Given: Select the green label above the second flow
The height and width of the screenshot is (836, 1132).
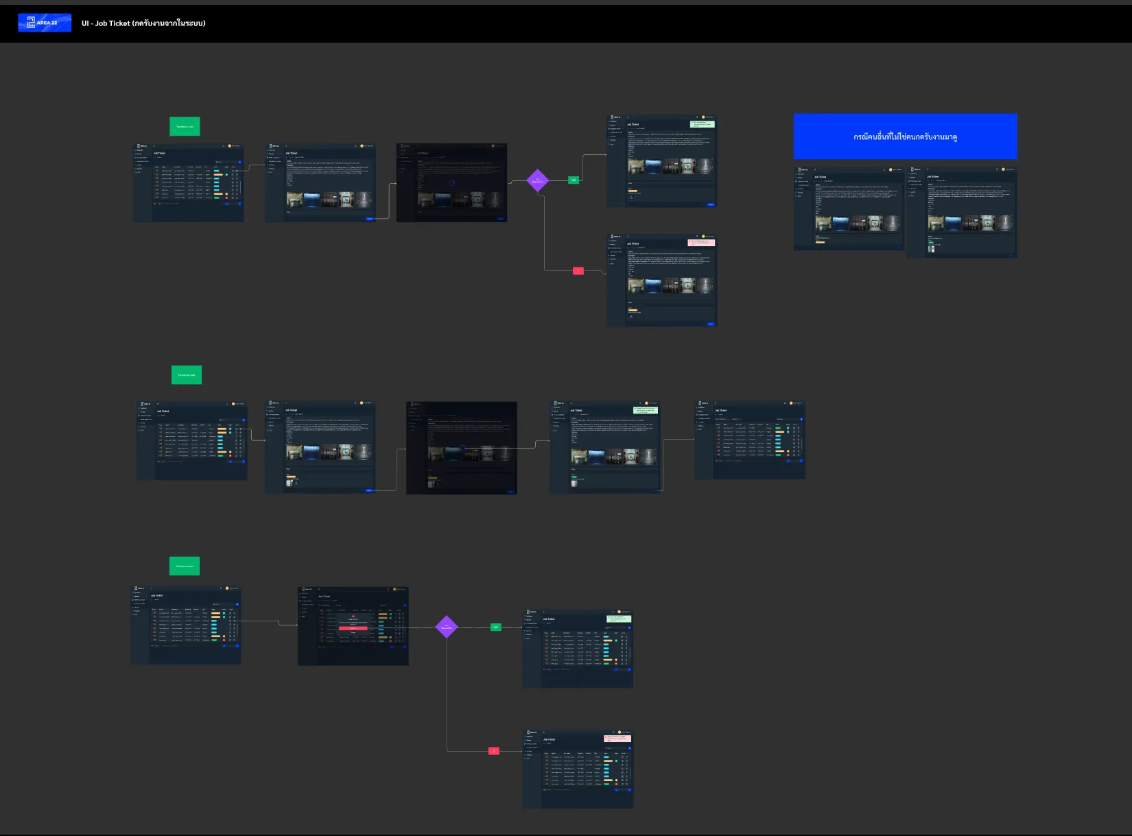Looking at the screenshot, I should tap(187, 374).
